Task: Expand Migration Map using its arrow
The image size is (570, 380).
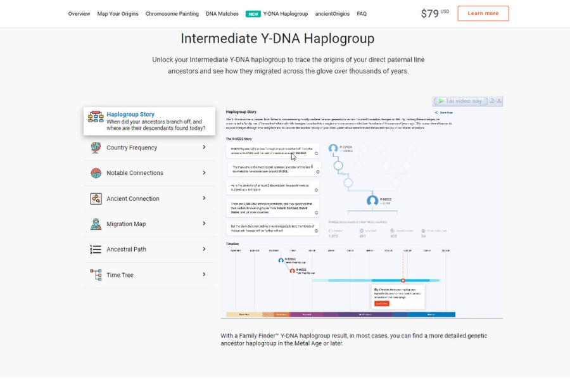Action: tap(204, 224)
